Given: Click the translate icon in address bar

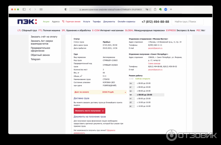Looking at the screenshot, I should tap(147, 10).
